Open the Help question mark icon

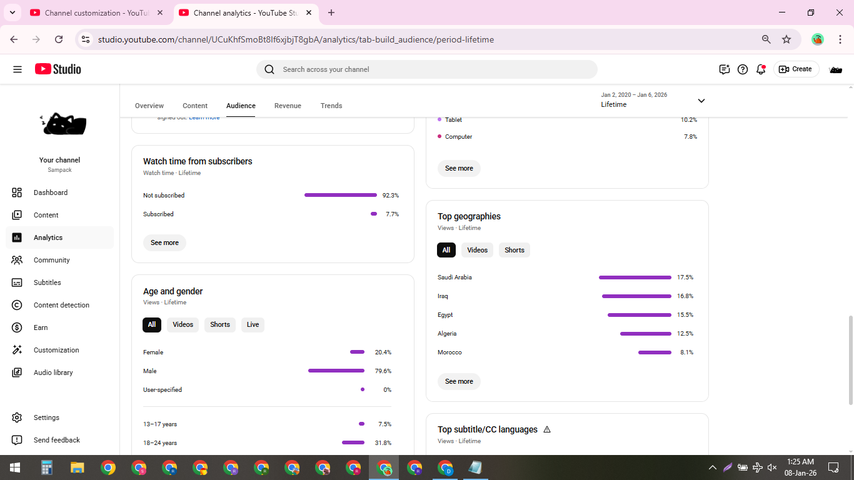pyautogui.click(x=743, y=69)
